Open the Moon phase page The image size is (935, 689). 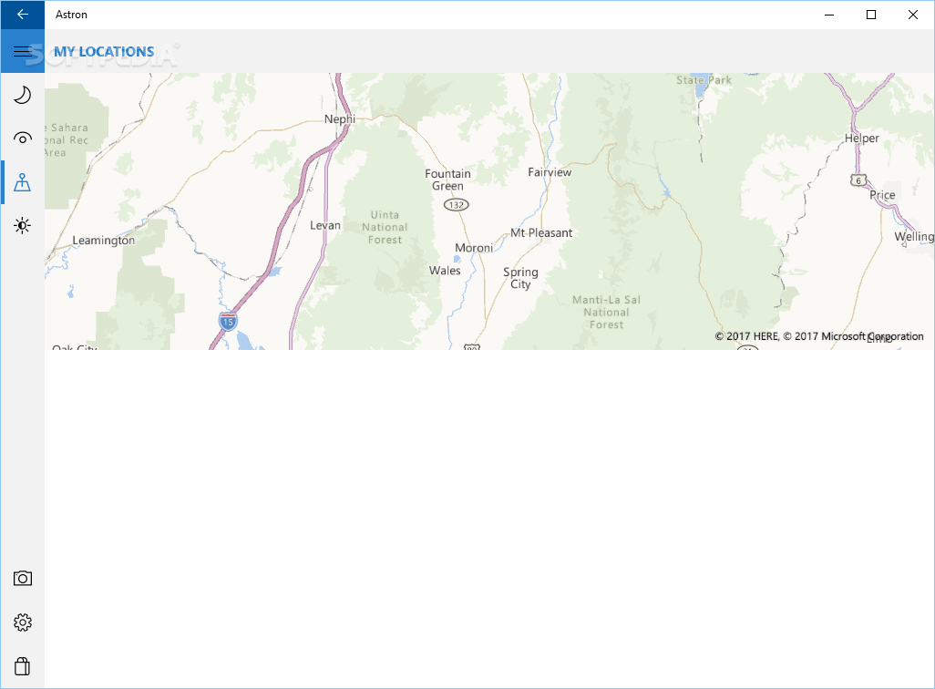tap(23, 95)
